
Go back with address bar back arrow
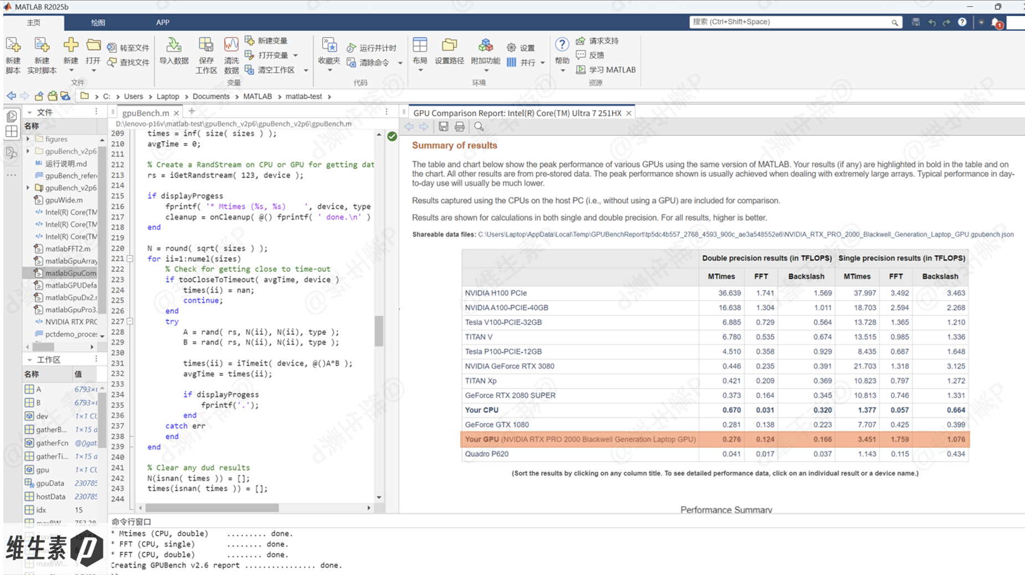tap(11, 96)
